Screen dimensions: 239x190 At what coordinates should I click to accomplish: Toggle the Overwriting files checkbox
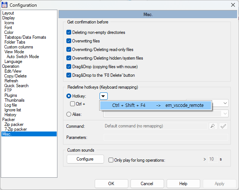point(69,41)
